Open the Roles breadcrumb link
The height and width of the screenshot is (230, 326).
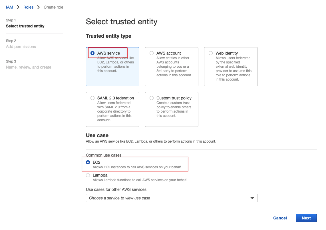click(28, 7)
